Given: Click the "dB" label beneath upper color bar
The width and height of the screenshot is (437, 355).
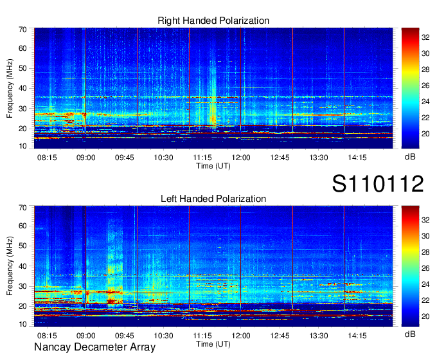Looking at the screenshot, I should (x=410, y=157).
